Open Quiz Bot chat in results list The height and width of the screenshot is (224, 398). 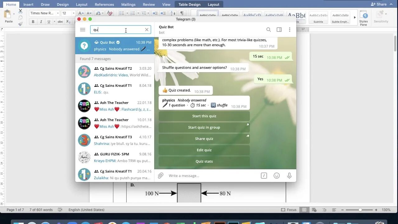pos(115,46)
